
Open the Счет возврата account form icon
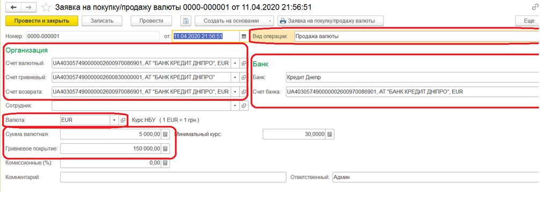244,92
